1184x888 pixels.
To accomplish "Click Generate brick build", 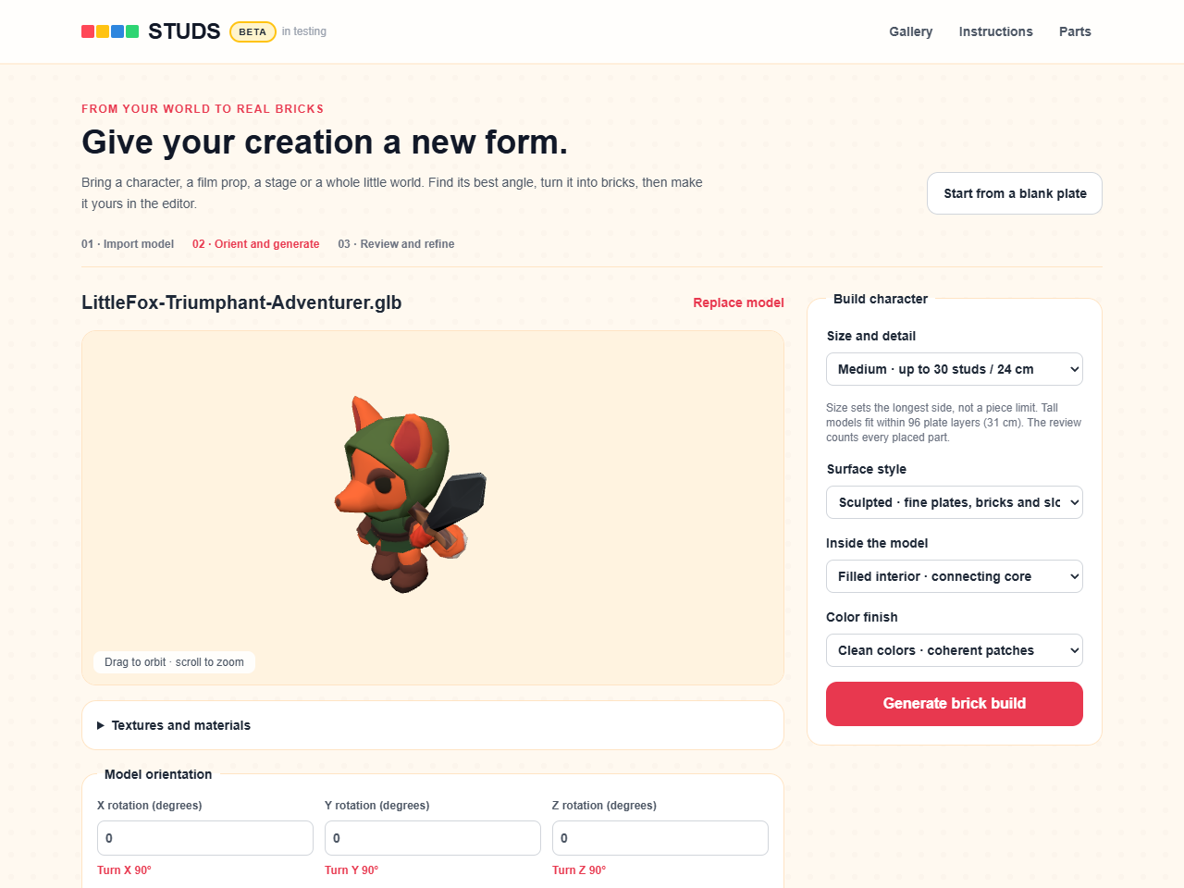I will click(954, 704).
